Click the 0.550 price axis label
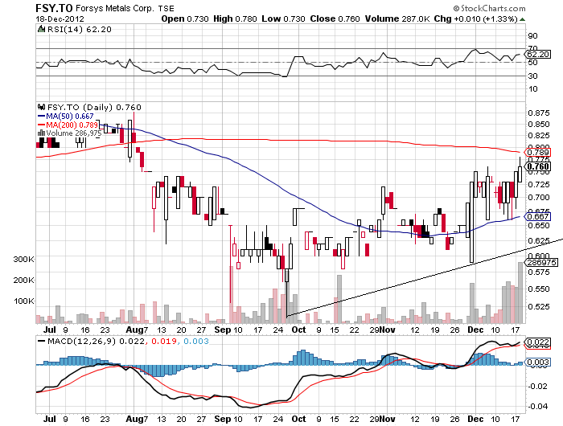Image resolution: width=563 pixels, height=426 pixels. (539, 289)
